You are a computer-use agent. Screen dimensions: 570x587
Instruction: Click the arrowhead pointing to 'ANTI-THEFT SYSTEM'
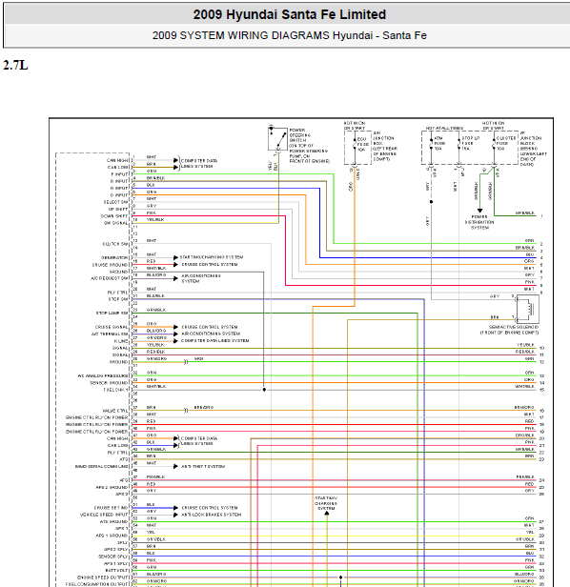coord(175,467)
